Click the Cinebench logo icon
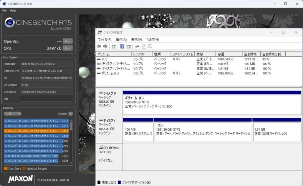303x186 pixels. pyautogui.click(x=10, y=23)
